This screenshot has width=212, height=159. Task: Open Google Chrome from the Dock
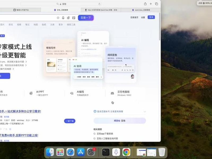click(126, 152)
